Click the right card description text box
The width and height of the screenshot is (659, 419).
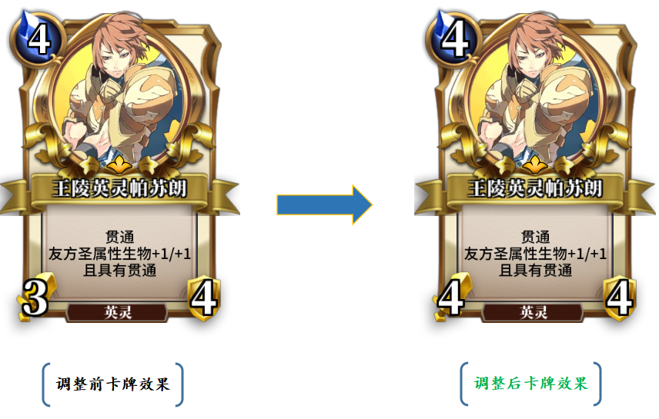(x=536, y=253)
